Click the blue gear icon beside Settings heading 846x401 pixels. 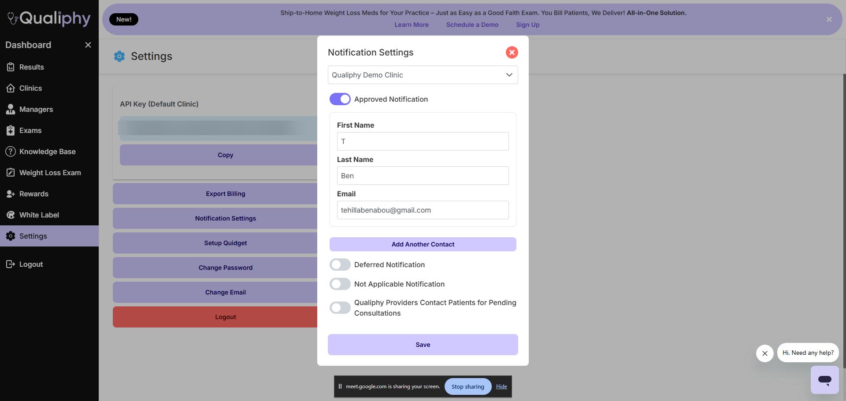tap(119, 56)
